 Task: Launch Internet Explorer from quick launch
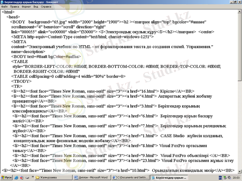(x=16, y=178)
